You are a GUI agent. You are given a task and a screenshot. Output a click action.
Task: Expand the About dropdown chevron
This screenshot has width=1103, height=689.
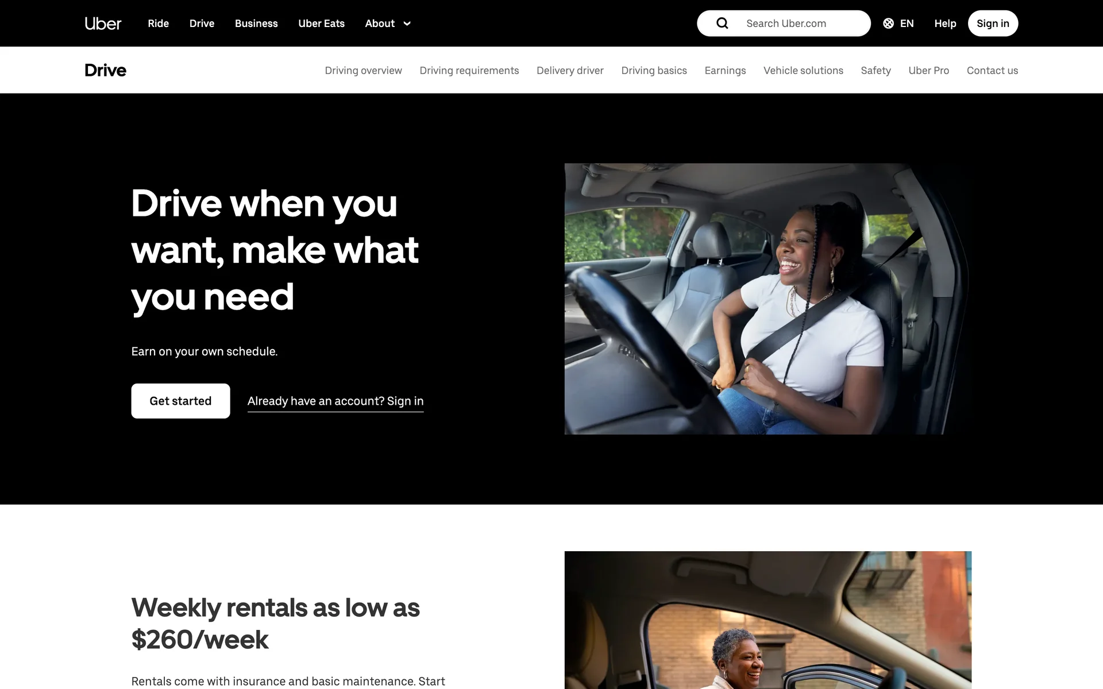pyautogui.click(x=407, y=24)
